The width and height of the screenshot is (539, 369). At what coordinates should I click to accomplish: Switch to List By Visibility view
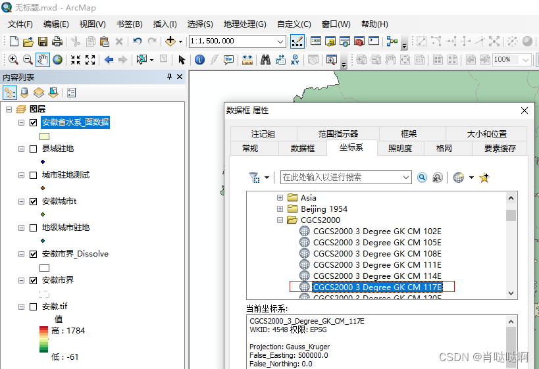39,93
